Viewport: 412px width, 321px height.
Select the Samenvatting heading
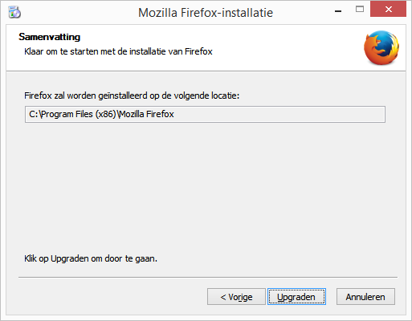(50, 37)
